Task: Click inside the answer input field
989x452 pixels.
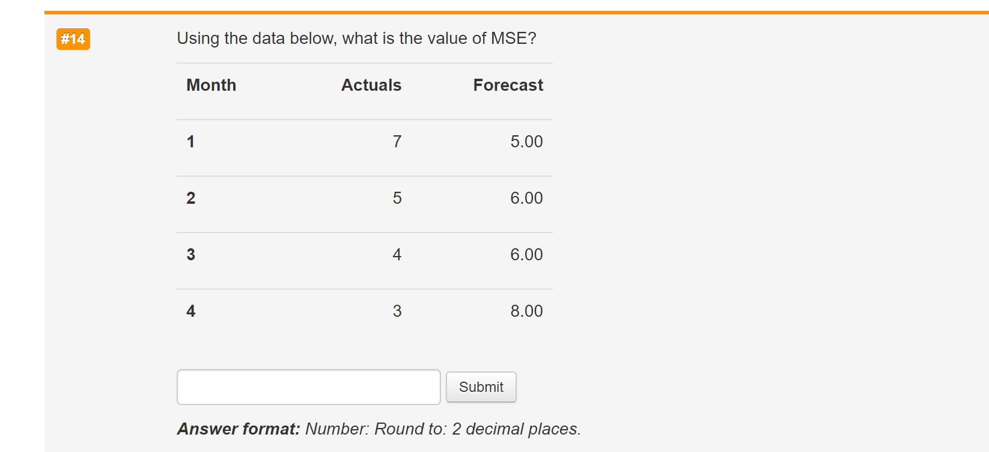Action: click(308, 387)
